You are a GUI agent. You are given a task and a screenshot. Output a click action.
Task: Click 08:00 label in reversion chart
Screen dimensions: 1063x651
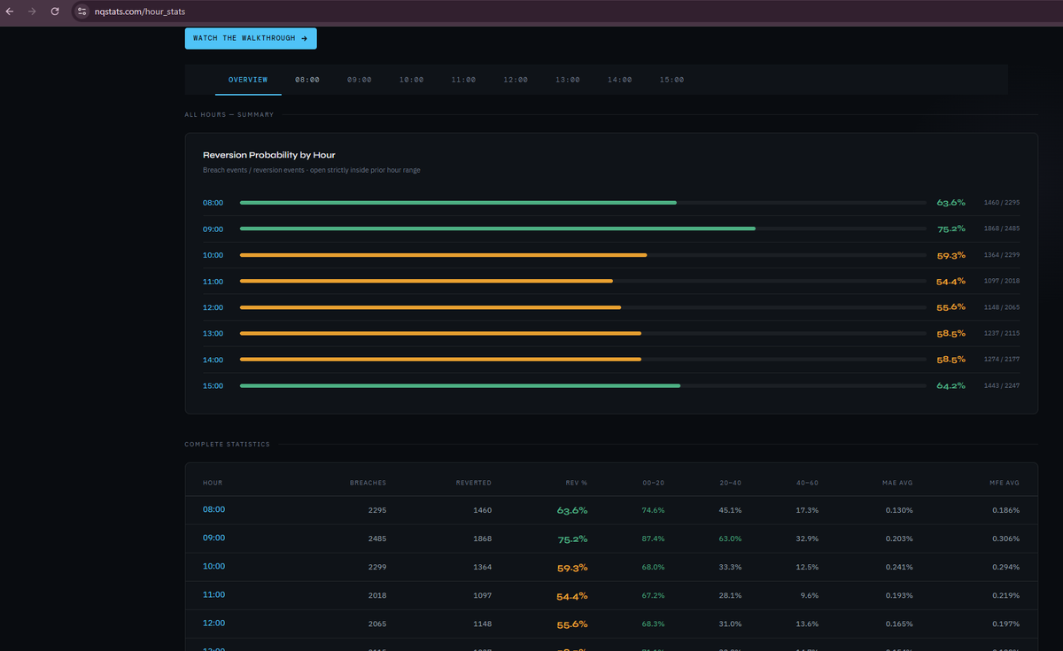[x=213, y=203]
